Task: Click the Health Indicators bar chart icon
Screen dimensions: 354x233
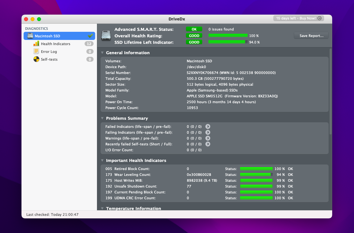Action: 36,44
